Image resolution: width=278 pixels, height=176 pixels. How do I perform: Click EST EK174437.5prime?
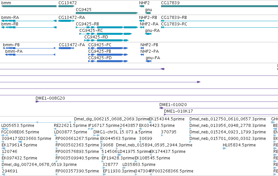(x=151, y=155)
